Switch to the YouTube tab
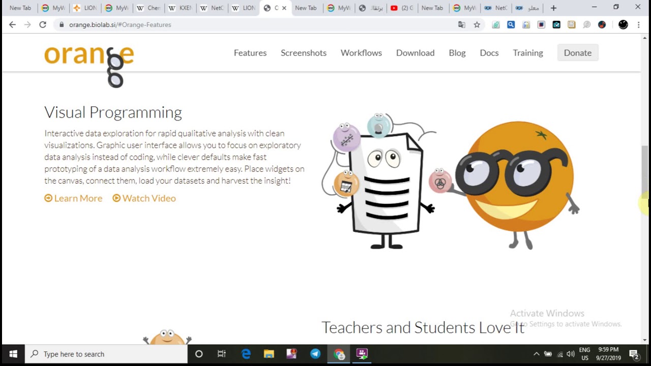The height and width of the screenshot is (366, 651). 401,8
